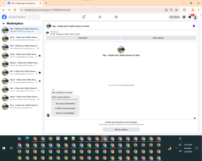The height and width of the screenshot is (161, 202).
Task: Open the Cindy conversation in the list
Action: (x=21, y=56)
